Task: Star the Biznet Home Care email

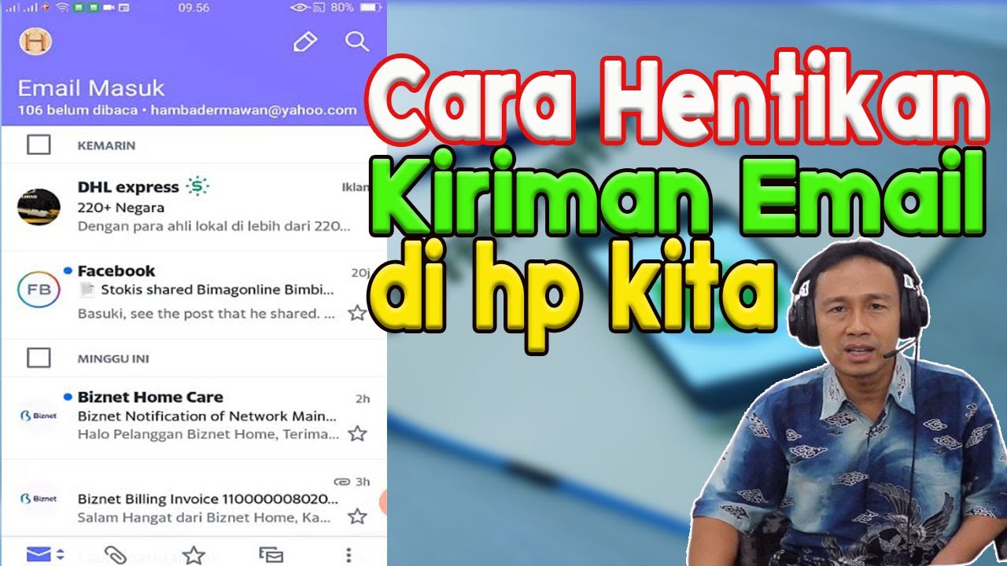Action: click(x=357, y=433)
